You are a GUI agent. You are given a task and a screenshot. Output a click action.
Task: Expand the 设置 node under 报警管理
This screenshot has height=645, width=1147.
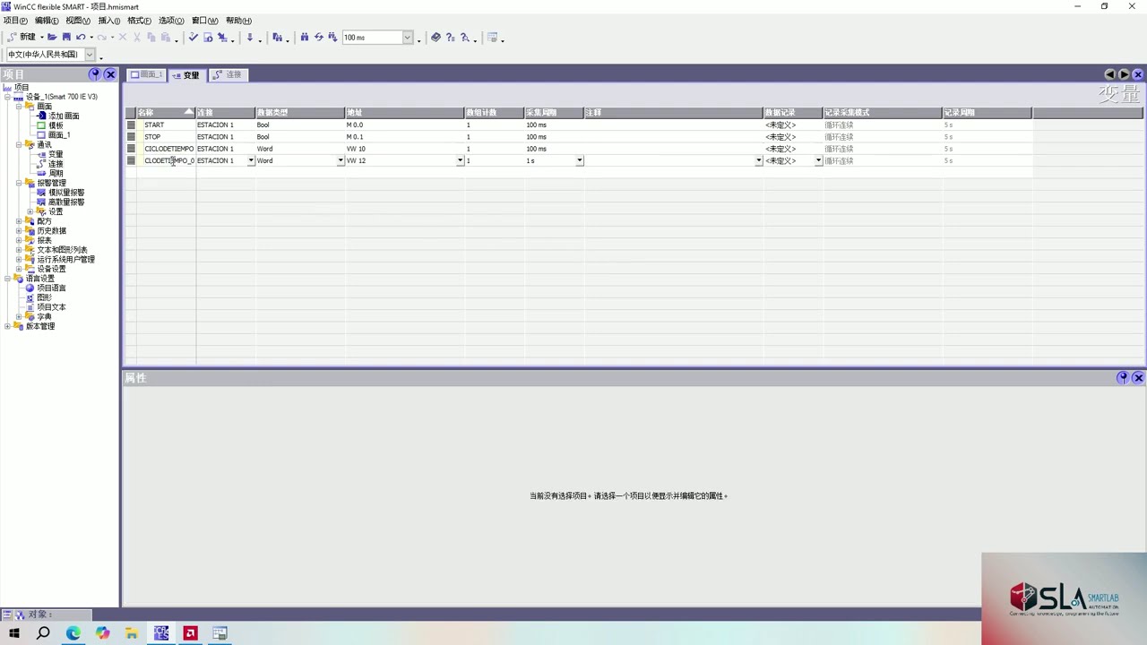coord(30,211)
